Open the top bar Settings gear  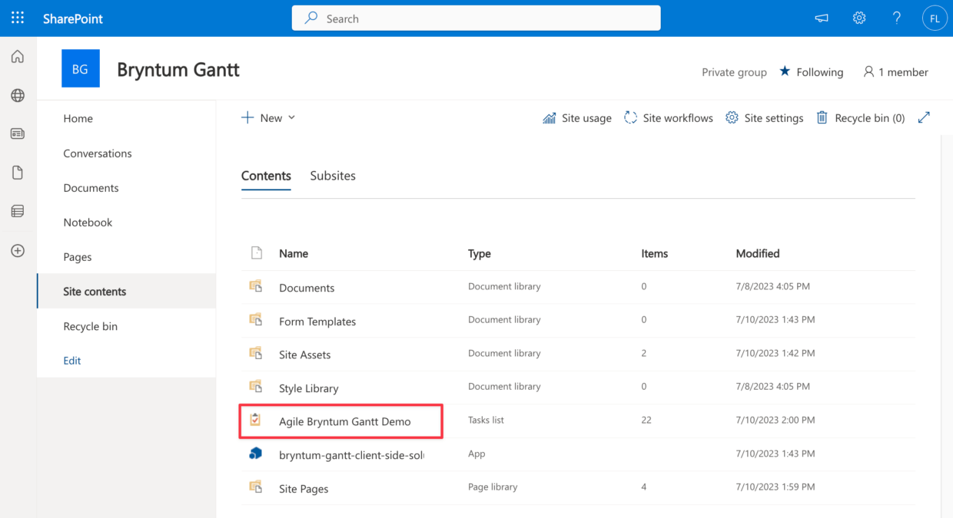coord(858,18)
